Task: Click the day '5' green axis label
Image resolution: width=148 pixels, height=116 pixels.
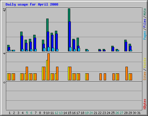Action: click(27, 113)
